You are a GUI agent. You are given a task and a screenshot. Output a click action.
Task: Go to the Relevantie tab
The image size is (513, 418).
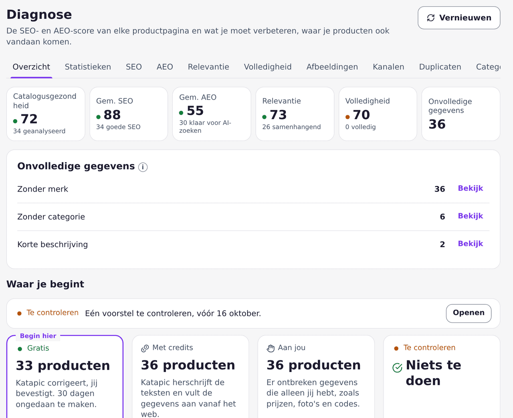click(208, 67)
